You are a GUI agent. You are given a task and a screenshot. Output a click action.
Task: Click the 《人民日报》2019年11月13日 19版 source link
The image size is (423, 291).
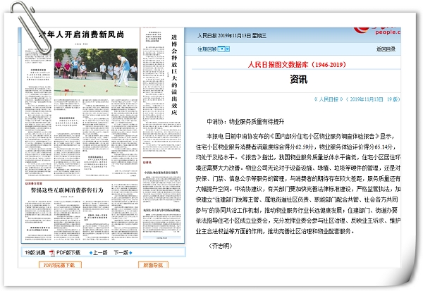point(357,99)
